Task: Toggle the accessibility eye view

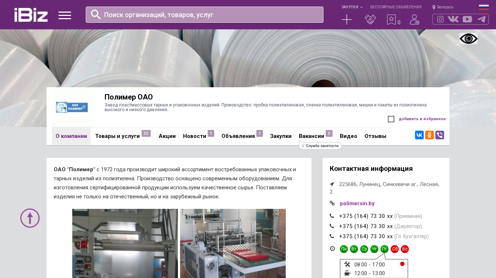Action: (468, 39)
